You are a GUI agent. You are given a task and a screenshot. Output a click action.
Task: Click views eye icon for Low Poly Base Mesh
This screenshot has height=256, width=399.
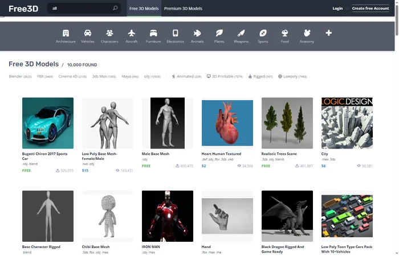(x=117, y=171)
